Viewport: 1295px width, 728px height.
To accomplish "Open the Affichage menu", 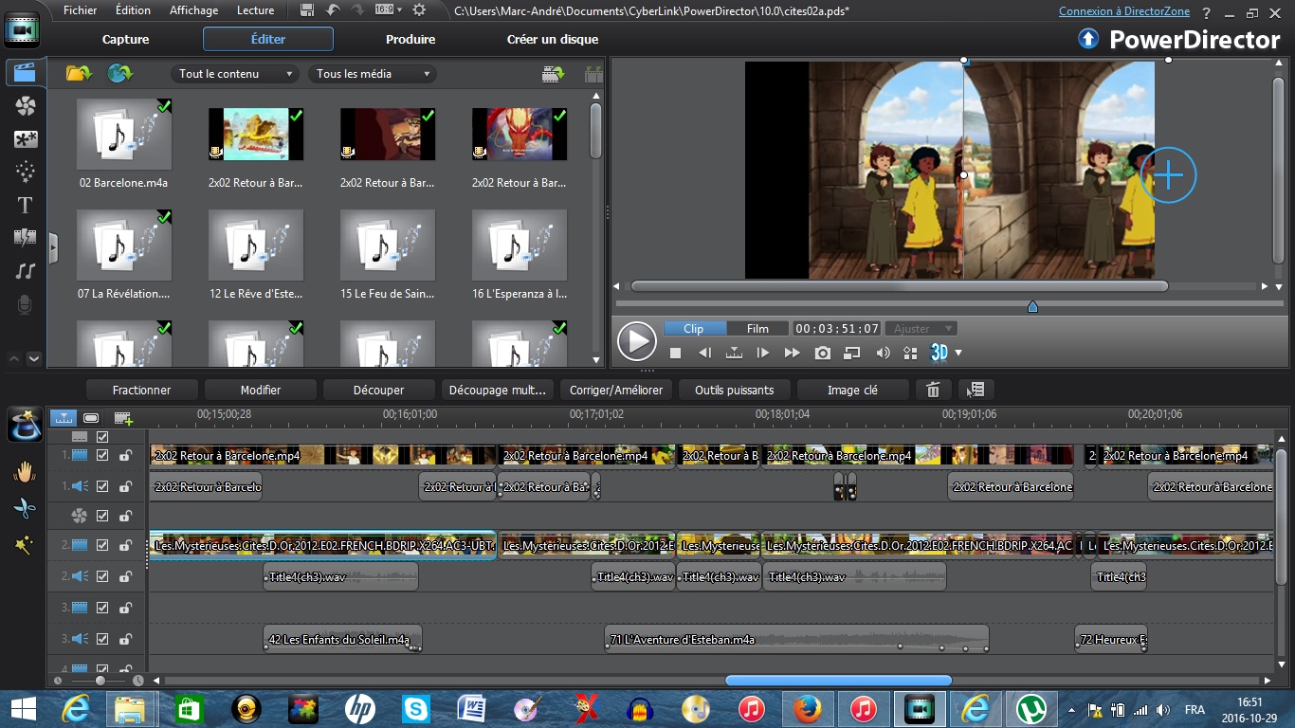I will tap(193, 10).
